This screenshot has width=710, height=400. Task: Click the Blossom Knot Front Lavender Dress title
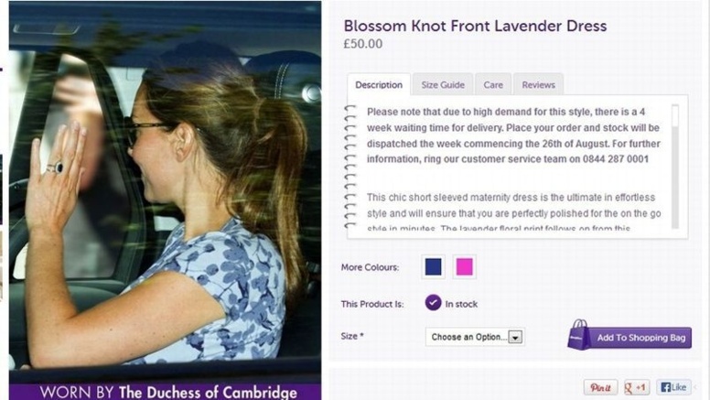click(x=475, y=26)
